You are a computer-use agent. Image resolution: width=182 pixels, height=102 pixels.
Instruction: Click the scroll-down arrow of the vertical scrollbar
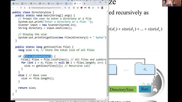point(107,97)
